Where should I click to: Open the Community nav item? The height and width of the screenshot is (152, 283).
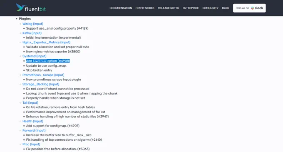click(211, 8)
